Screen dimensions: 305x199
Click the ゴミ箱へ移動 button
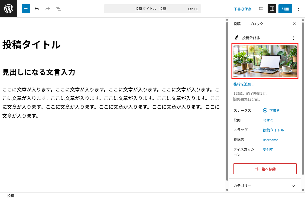[x=265, y=169]
